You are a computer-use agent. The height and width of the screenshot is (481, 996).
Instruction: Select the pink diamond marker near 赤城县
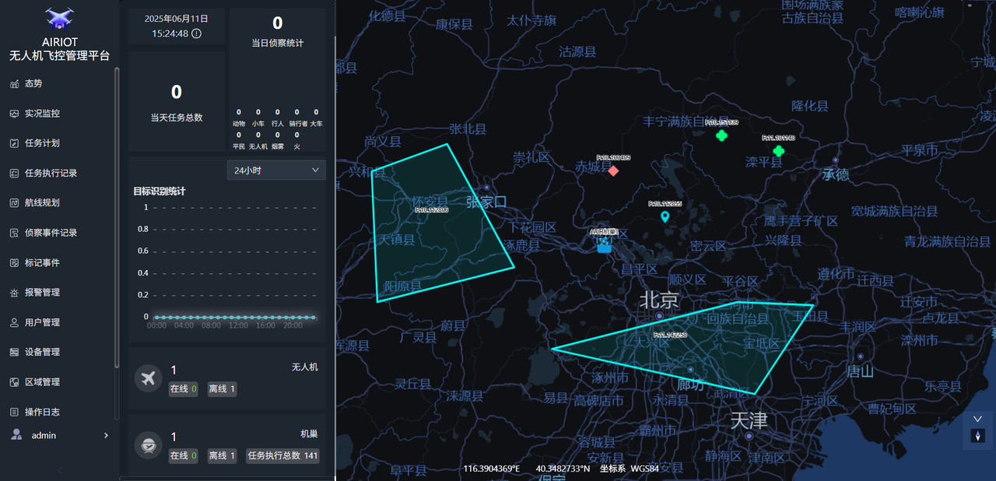613,170
